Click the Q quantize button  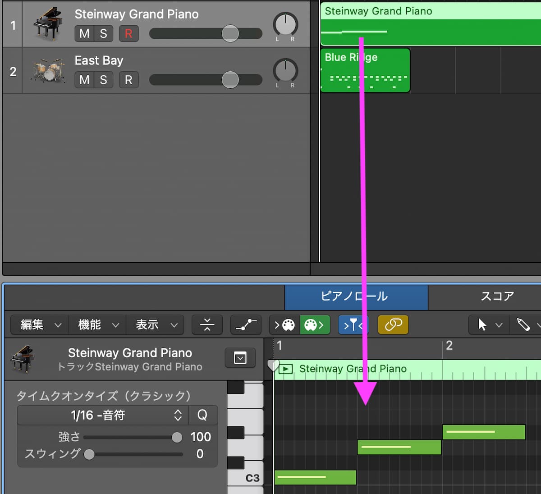[202, 415]
